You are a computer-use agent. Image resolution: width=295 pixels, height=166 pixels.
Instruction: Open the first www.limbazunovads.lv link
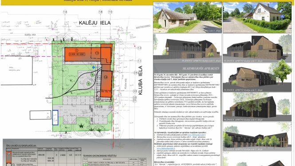[197, 135]
